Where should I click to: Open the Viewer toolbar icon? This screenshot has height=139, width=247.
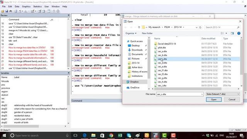click(20, 11)
